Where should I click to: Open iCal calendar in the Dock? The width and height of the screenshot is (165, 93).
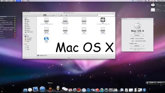[x=70, y=90]
